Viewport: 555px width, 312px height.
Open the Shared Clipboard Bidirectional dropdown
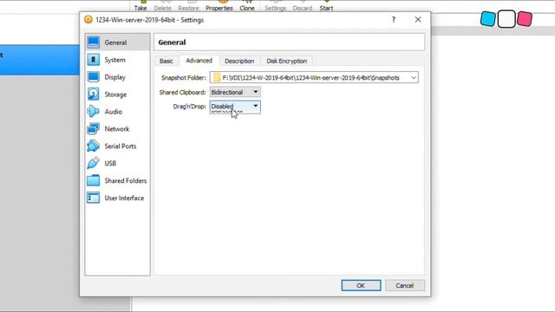click(x=235, y=92)
